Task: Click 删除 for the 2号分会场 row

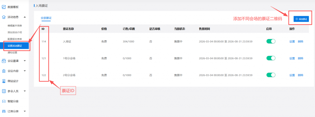Action: (301, 75)
